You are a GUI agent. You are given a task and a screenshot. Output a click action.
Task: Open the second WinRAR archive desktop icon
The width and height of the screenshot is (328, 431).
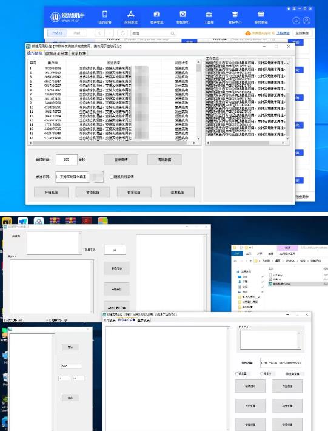pyautogui.click(x=70, y=220)
